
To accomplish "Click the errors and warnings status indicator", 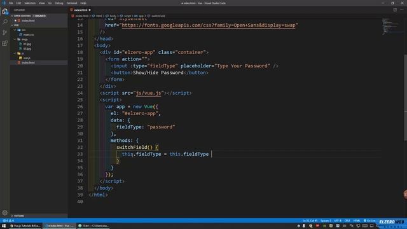I will pyautogui.click(x=8, y=221).
